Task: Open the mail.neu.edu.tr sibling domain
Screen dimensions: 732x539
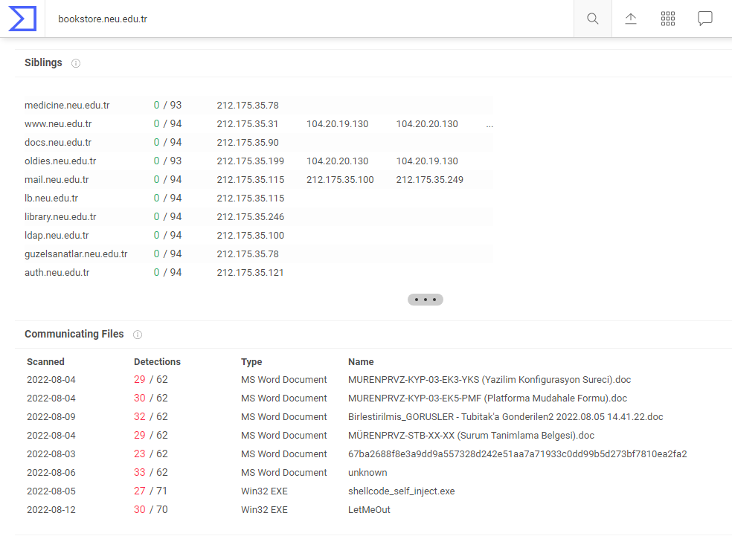Action: pos(57,180)
